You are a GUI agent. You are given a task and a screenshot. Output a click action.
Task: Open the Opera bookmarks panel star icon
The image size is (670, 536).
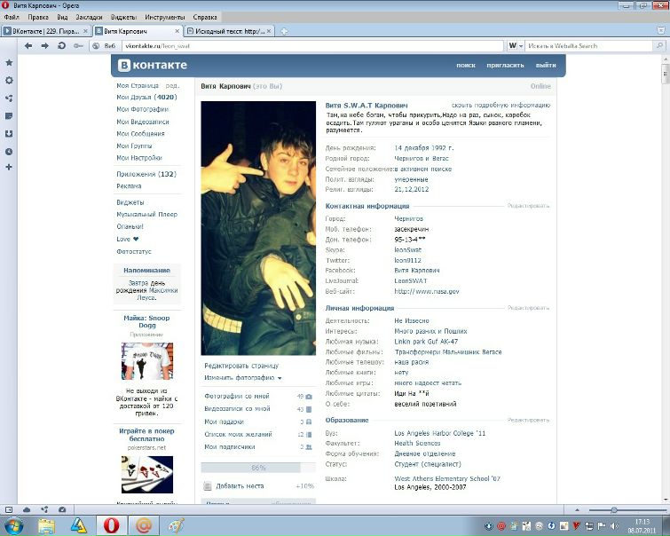point(9,63)
